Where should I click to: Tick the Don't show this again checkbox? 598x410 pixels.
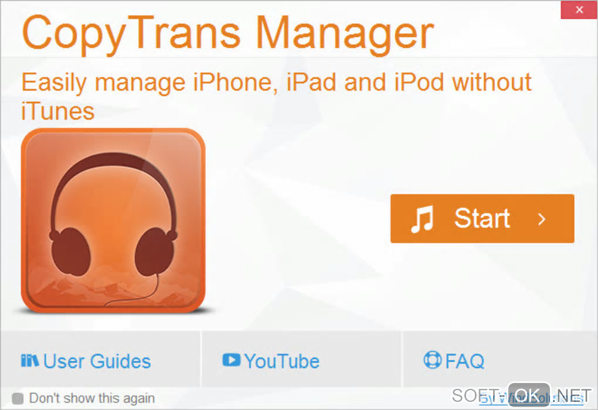point(18,398)
